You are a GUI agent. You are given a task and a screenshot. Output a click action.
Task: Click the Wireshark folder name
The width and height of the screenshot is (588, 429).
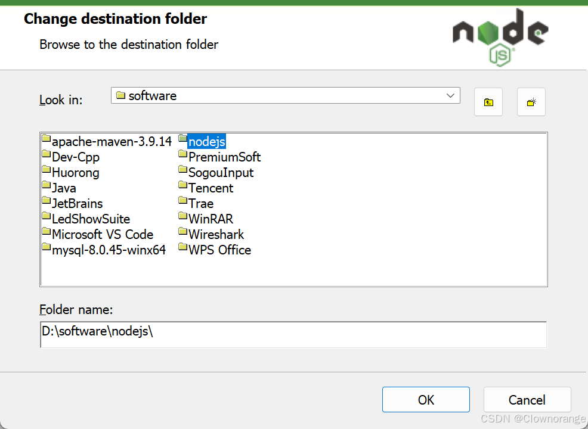[216, 235]
